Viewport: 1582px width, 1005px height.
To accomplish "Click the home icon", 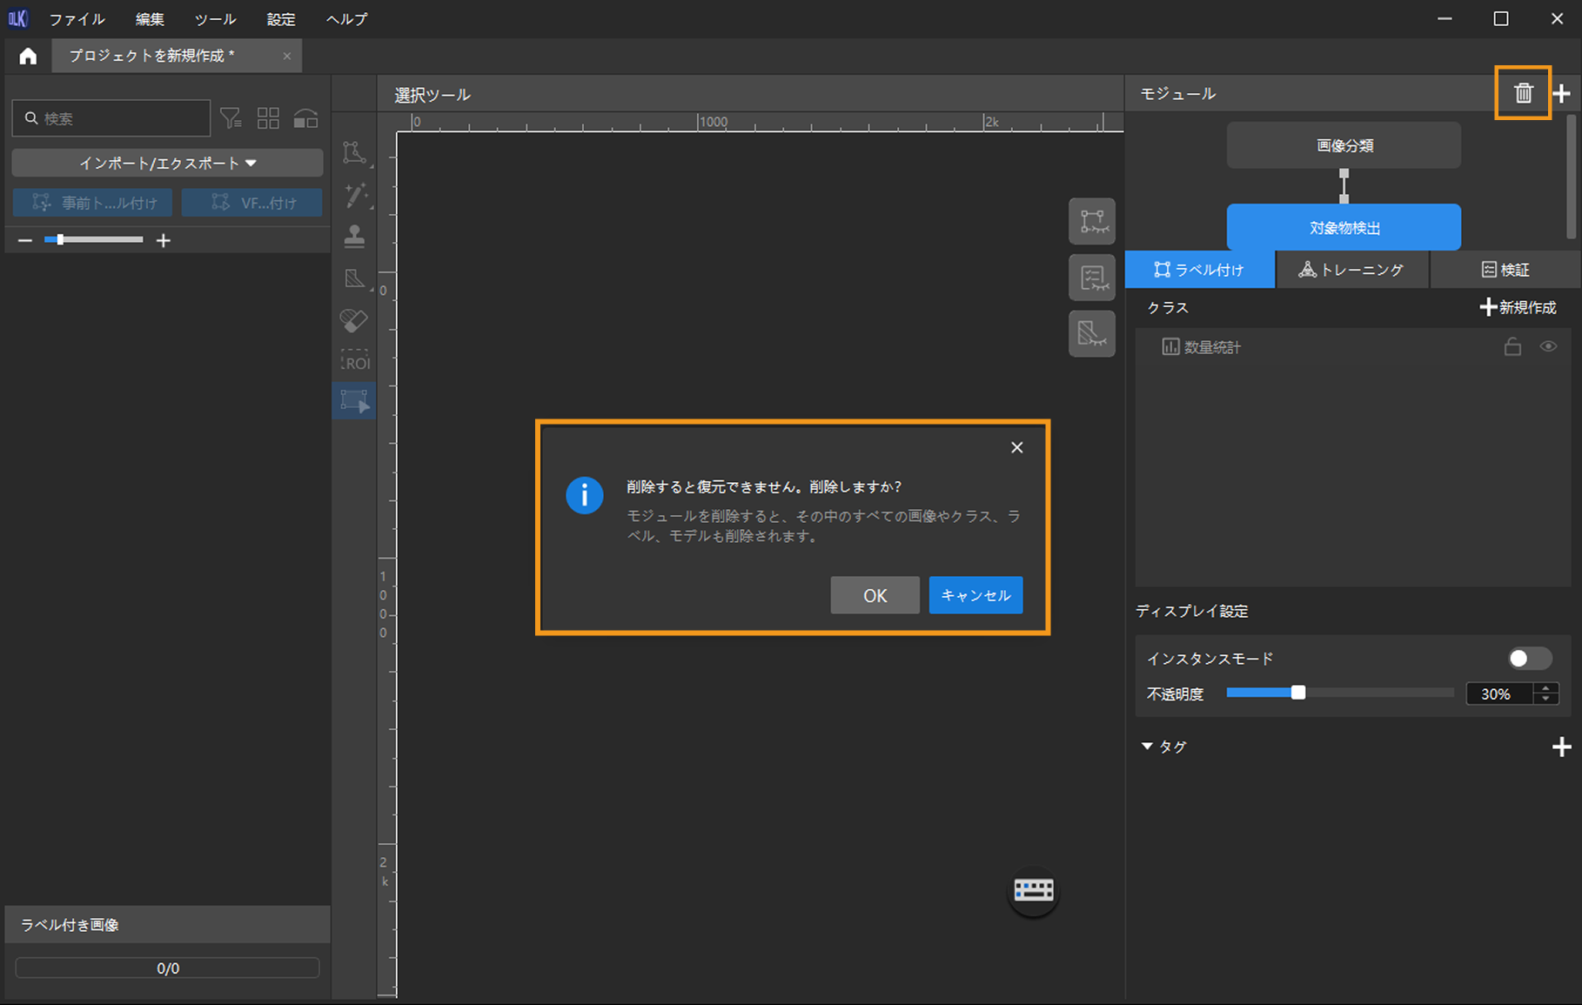I will click(28, 57).
